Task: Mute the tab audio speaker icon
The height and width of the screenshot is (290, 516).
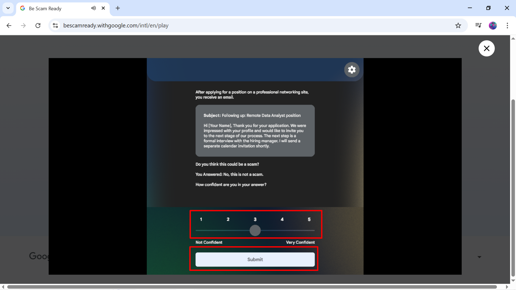Action: tap(93, 8)
